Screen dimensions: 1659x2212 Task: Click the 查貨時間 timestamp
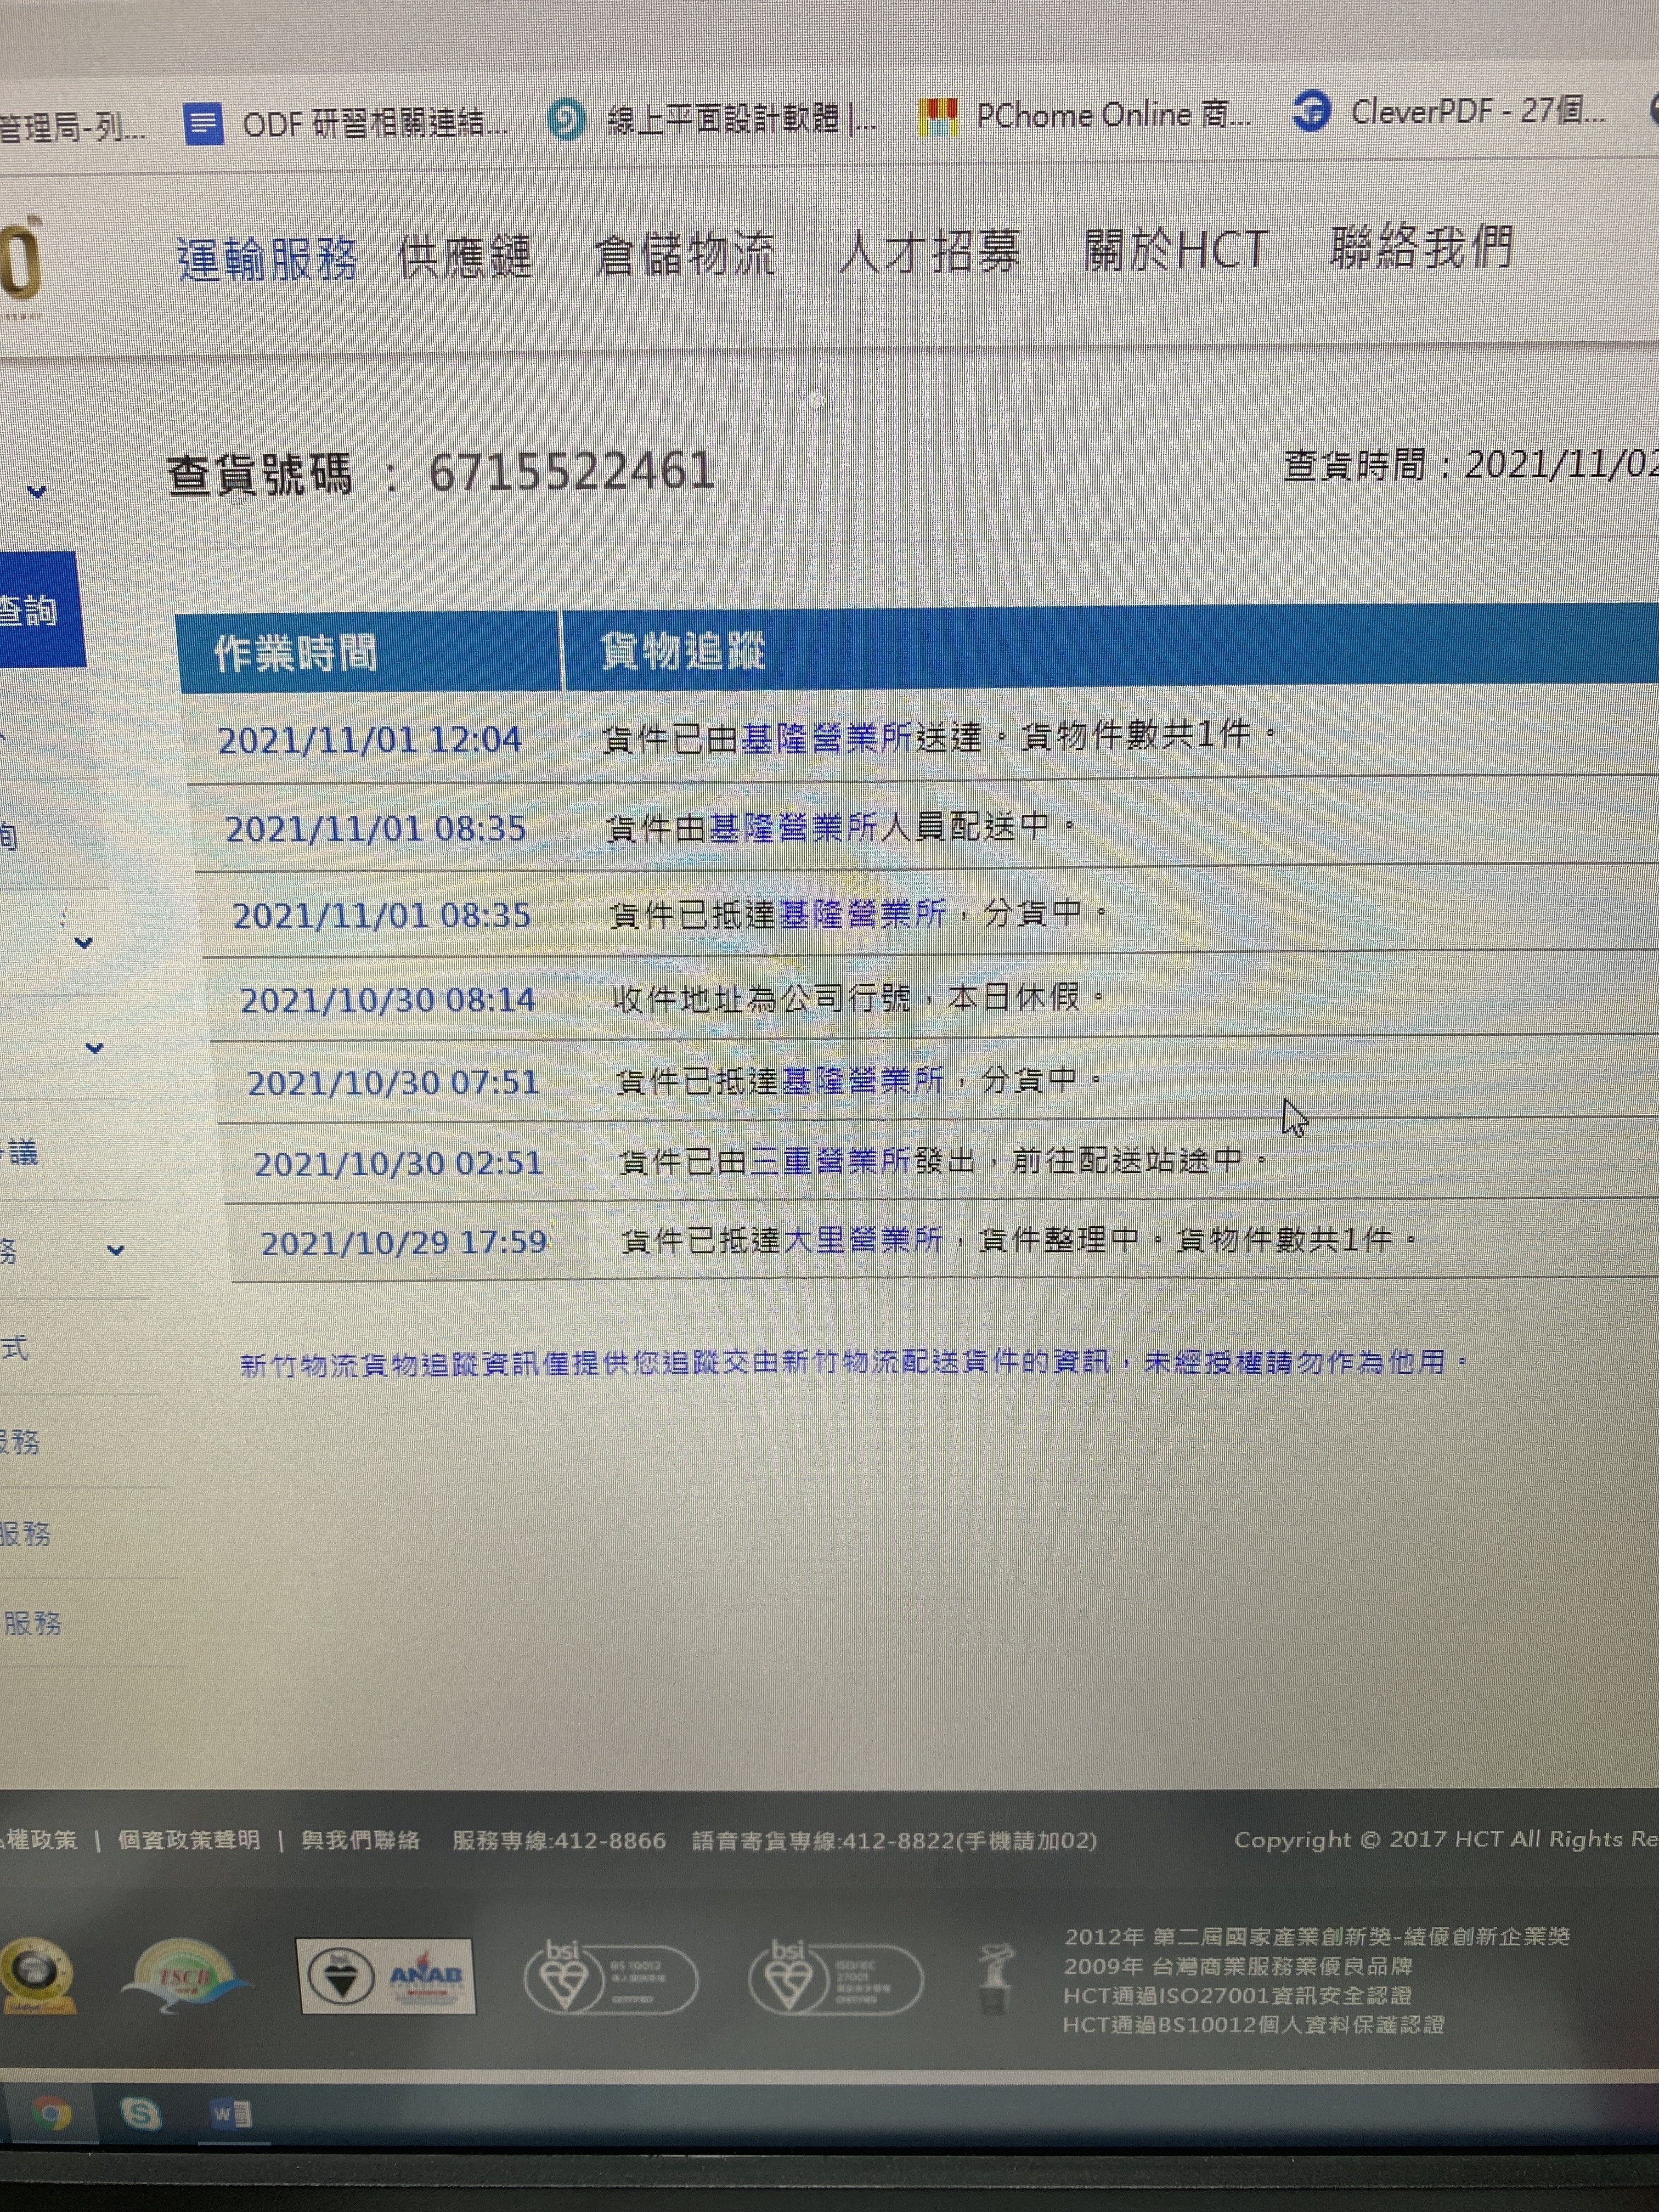[x=1471, y=465]
